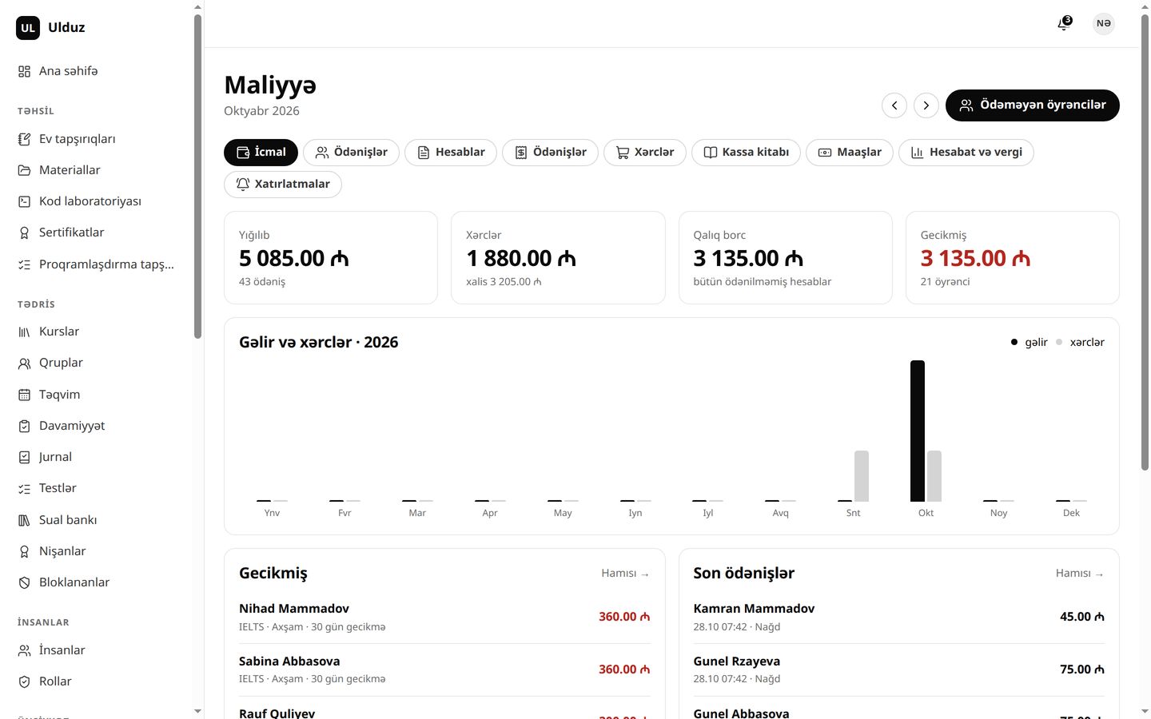Screen dimensions: 1151x719
Task: Open the Bloklananlar shield icon
Action: pyautogui.click(x=24, y=583)
